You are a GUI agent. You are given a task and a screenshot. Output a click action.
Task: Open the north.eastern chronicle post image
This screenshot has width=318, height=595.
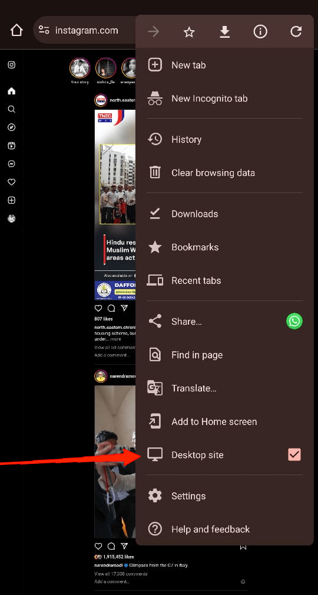pos(115,204)
